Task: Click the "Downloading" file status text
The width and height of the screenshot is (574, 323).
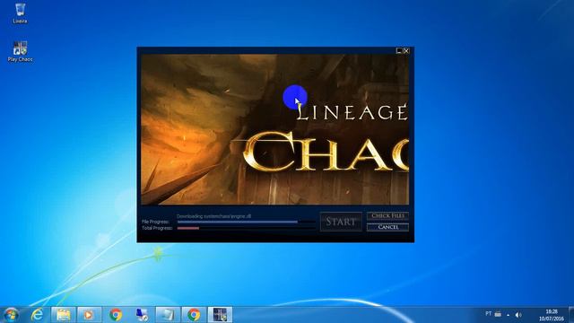Action: (x=213, y=216)
